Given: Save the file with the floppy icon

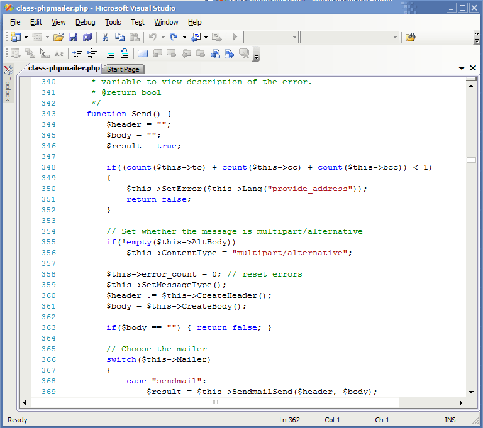Looking at the screenshot, I should point(73,37).
